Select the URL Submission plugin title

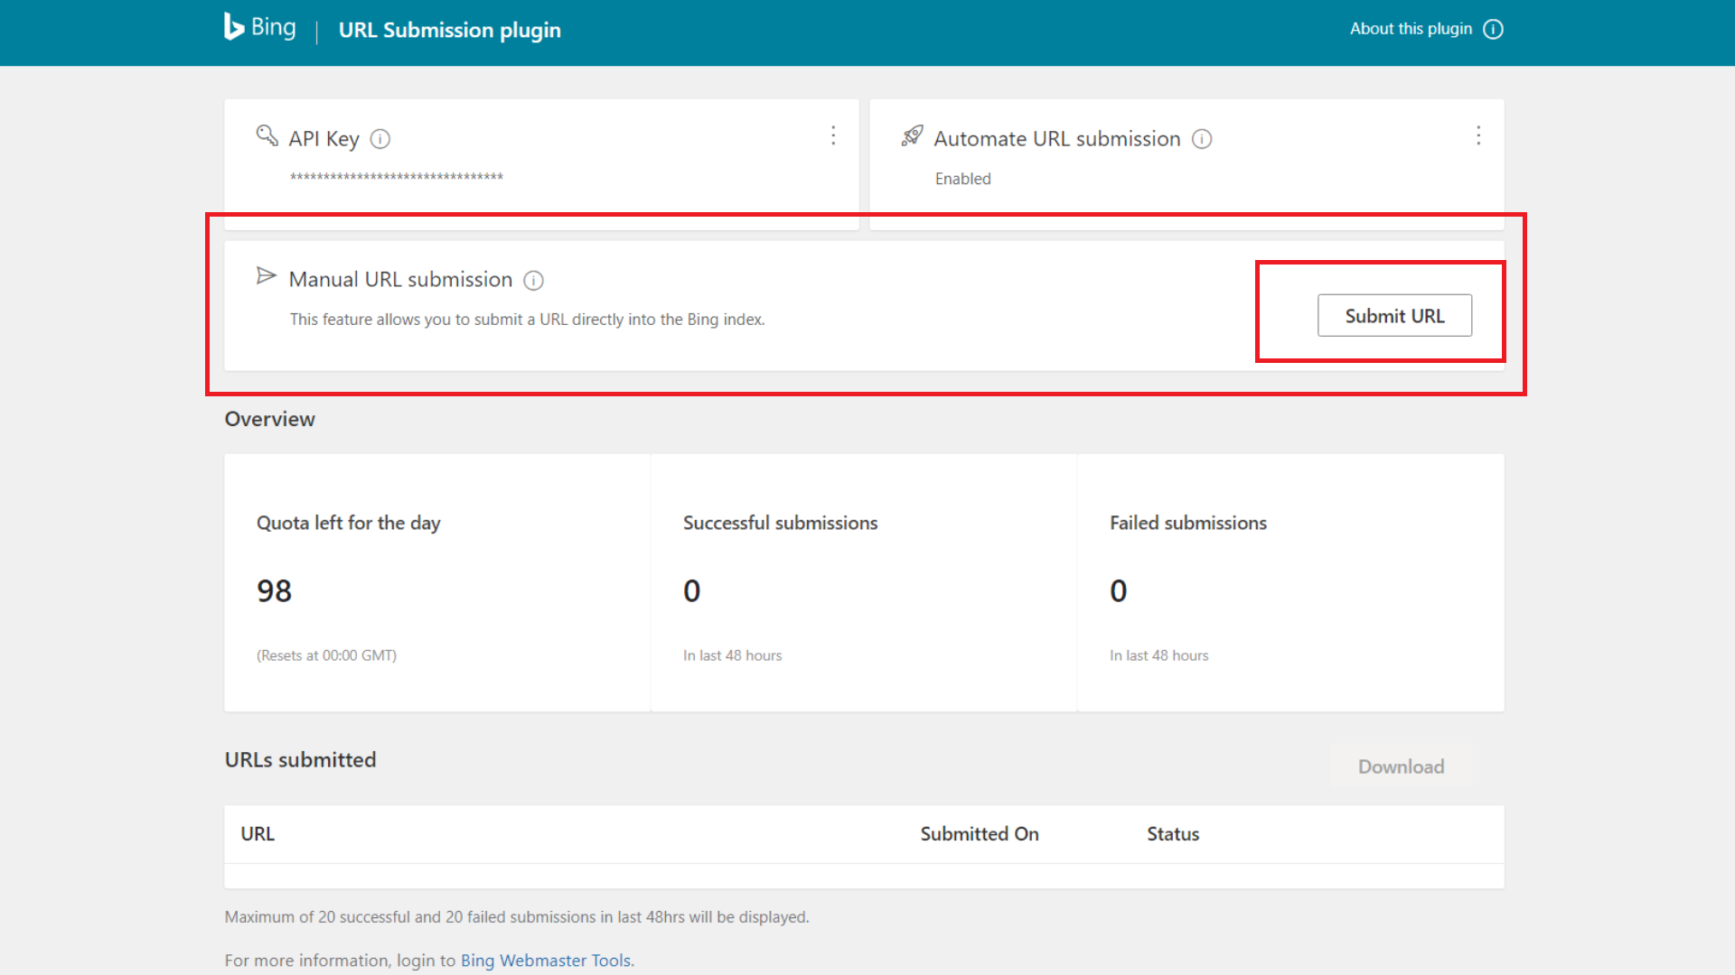click(449, 30)
